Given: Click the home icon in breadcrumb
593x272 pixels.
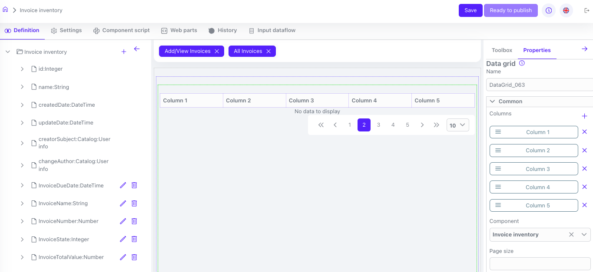Looking at the screenshot, I should (x=5, y=10).
